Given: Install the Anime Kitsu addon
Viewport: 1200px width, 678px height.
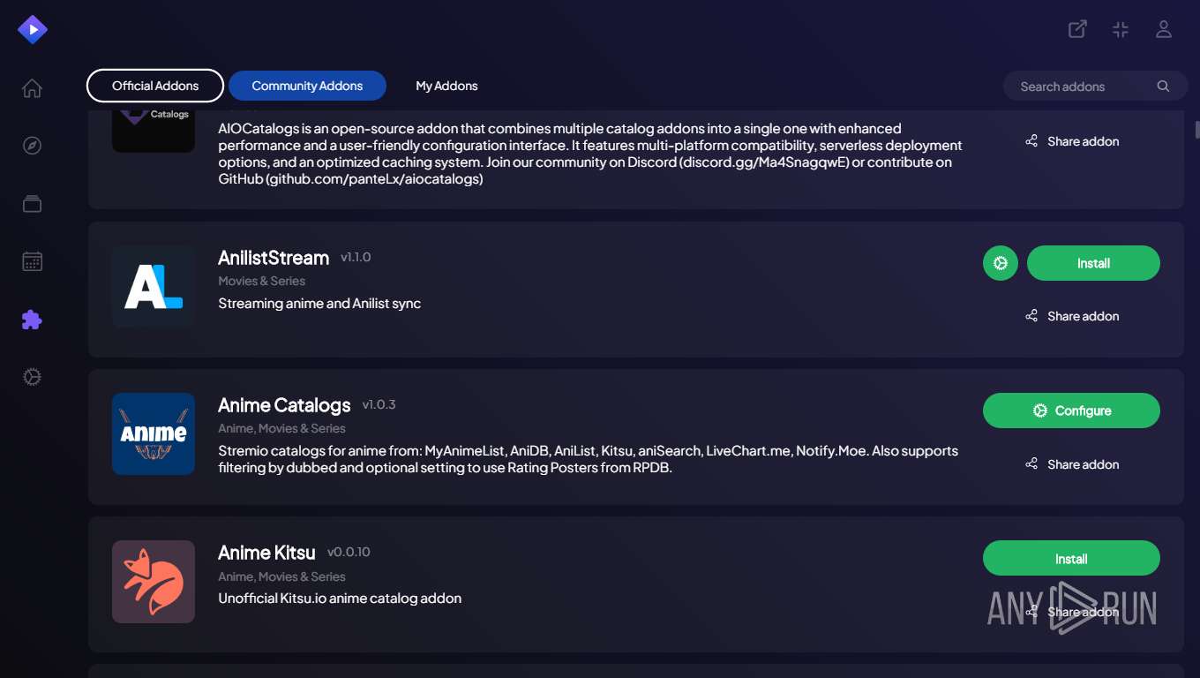Looking at the screenshot, I should point(1071,559).
